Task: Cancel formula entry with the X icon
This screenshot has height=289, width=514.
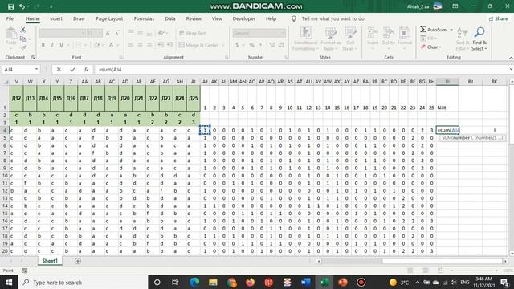Action: coord(59,70)
